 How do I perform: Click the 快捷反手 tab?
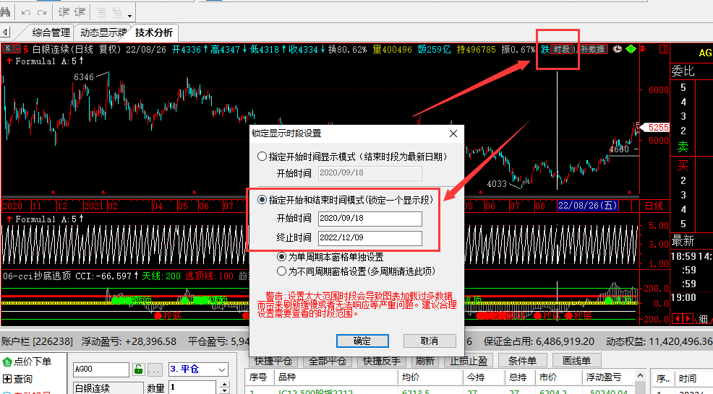coord(382,362)
